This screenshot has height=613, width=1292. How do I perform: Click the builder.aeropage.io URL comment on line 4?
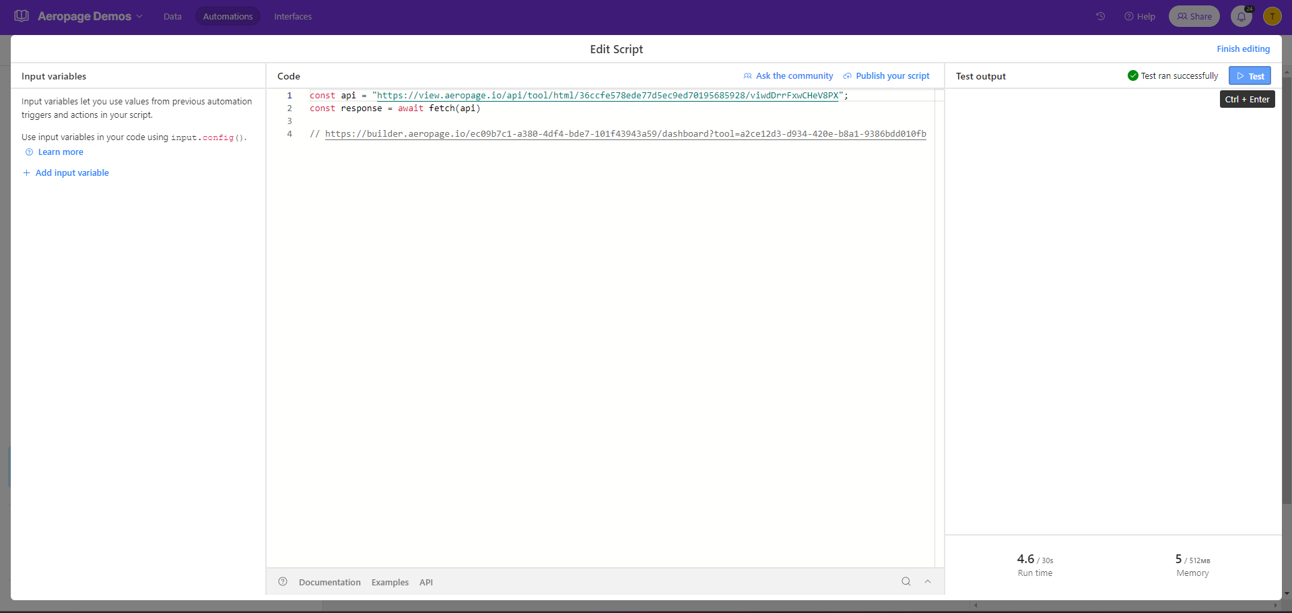[625, 134]
